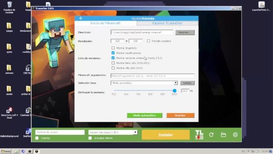Switch to Inicio de Minecraft tab
Screen dimensions: 273x154
(x=105, y=23)
